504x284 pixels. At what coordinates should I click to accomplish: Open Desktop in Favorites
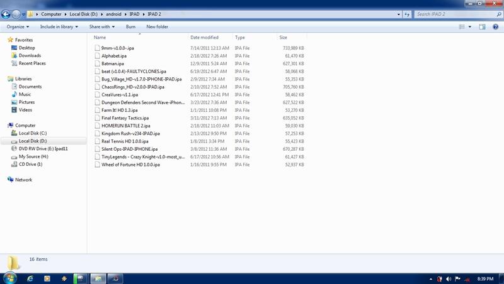point(26,48)
